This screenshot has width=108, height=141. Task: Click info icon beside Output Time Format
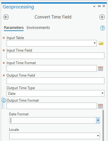tap(4, 100)
